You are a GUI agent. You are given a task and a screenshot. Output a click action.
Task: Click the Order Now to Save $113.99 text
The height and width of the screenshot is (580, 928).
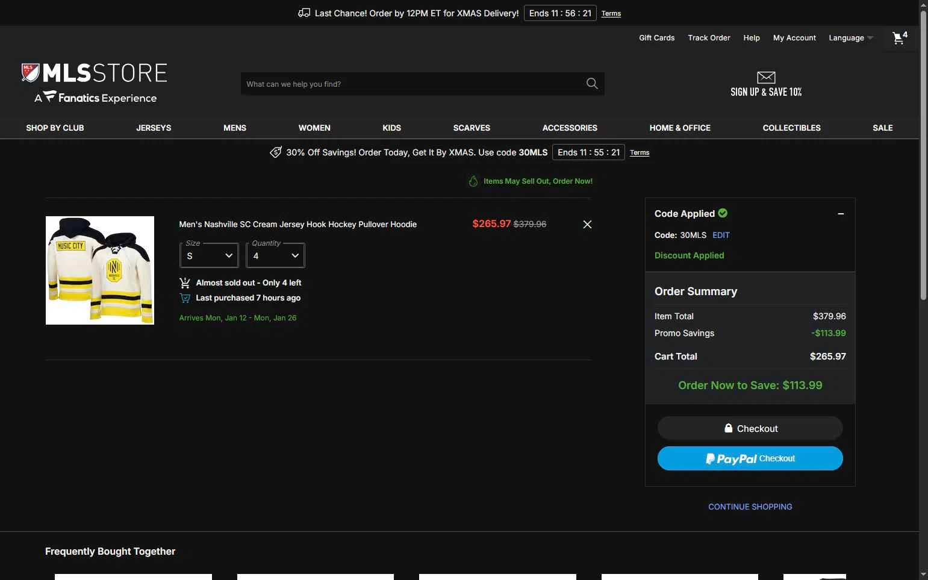pos(750,385)
